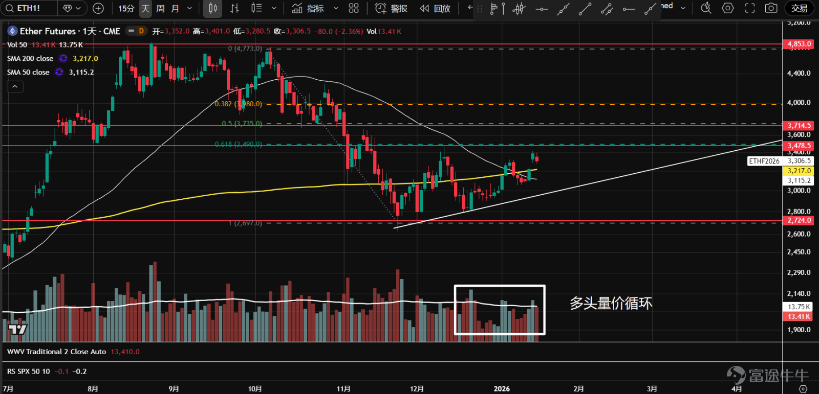Select the 天 daily interval

(x=145, y=8)
